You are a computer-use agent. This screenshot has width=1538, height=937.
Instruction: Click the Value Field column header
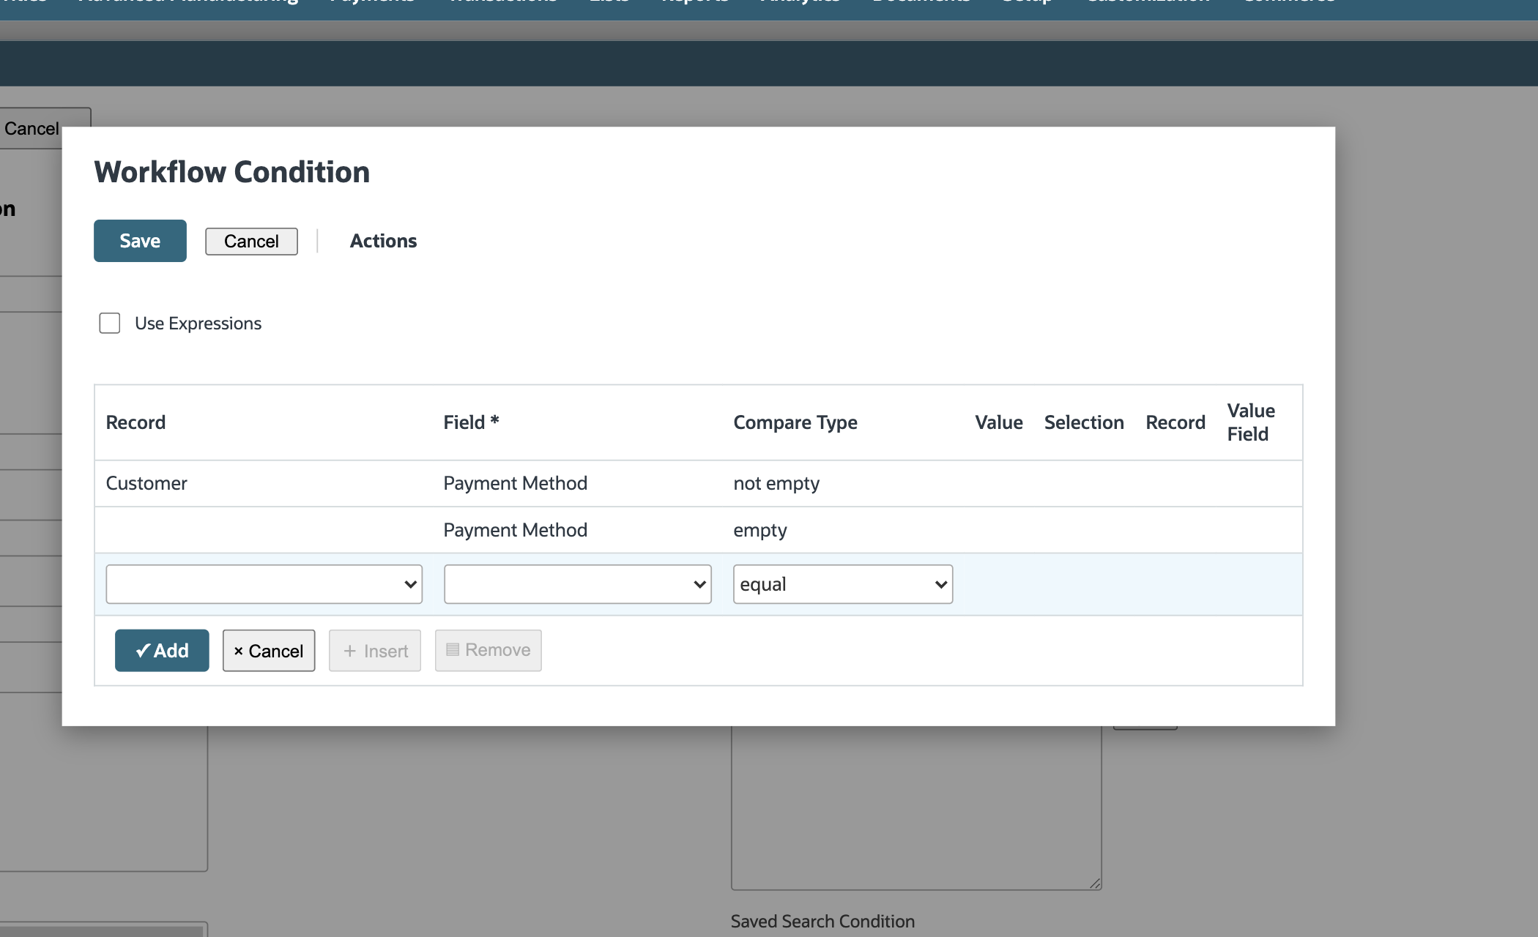point(1251,422)
